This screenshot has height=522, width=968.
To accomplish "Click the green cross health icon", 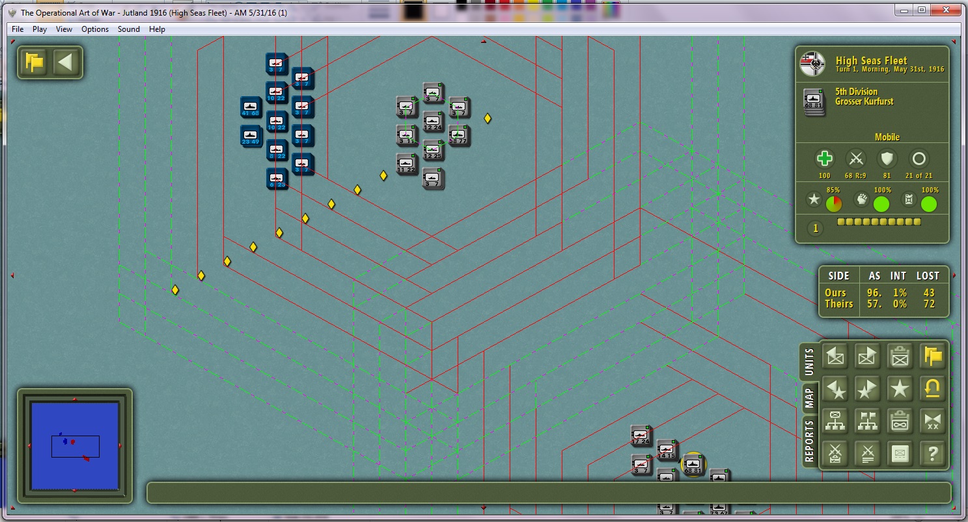I will [825, 159].
